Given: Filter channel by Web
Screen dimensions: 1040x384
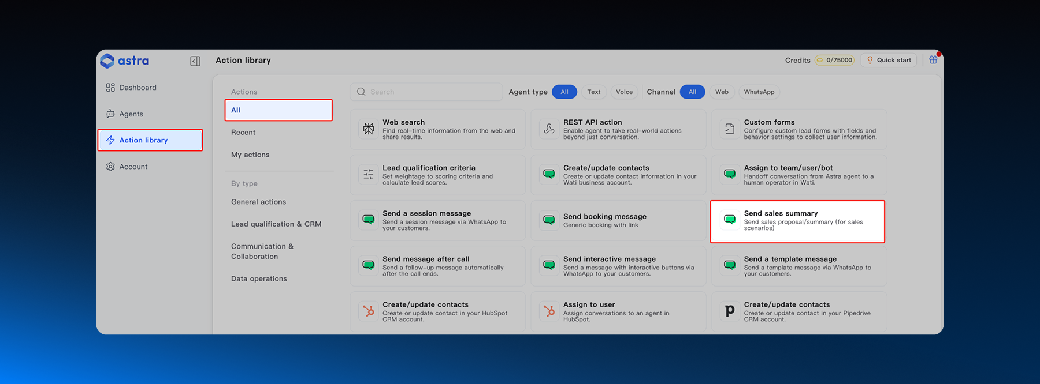Looking at the screenshot, I should click(x=722, y=92).
